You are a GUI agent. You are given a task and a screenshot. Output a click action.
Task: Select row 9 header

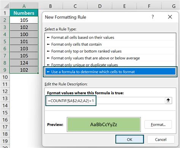click(x=5, y=70)
